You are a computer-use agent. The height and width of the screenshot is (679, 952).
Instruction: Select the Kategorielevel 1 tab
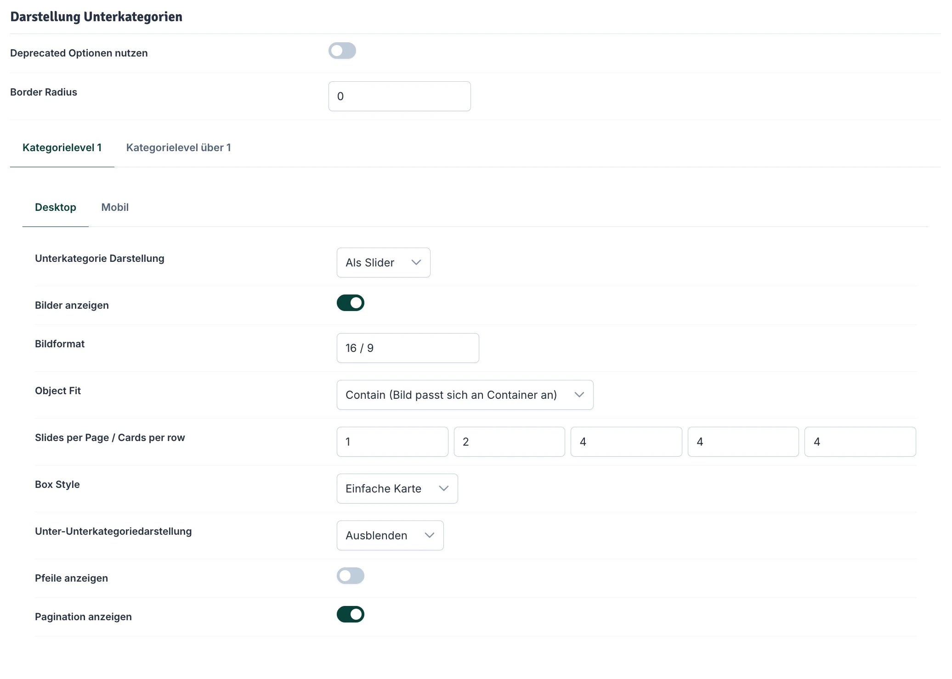tap(62, 147)
